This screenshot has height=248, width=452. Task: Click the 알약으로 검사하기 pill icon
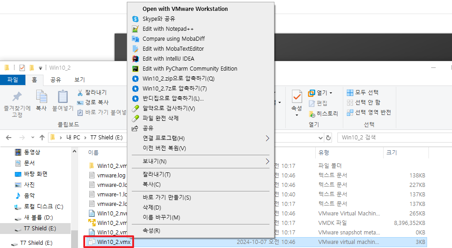pos(135,109)
